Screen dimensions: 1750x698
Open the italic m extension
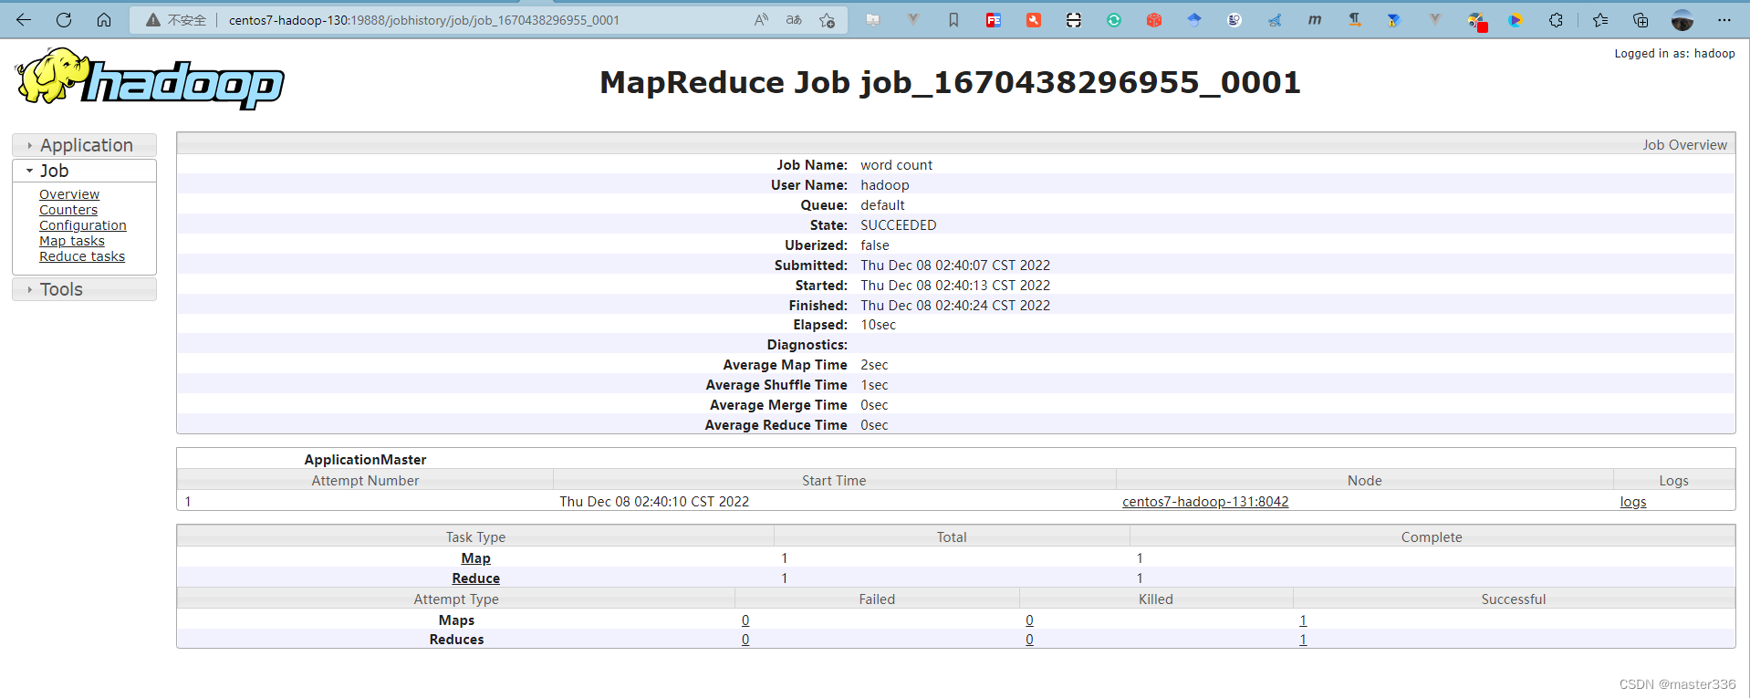point(1315,19)
